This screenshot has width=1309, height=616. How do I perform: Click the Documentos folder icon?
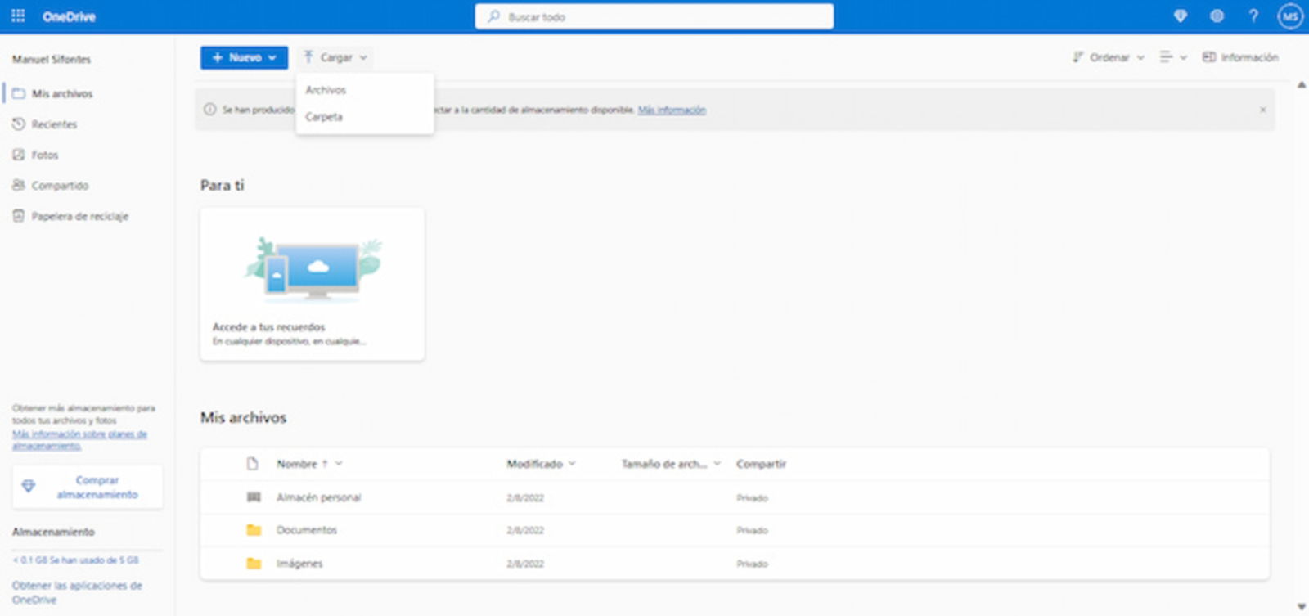coord(254,530)
